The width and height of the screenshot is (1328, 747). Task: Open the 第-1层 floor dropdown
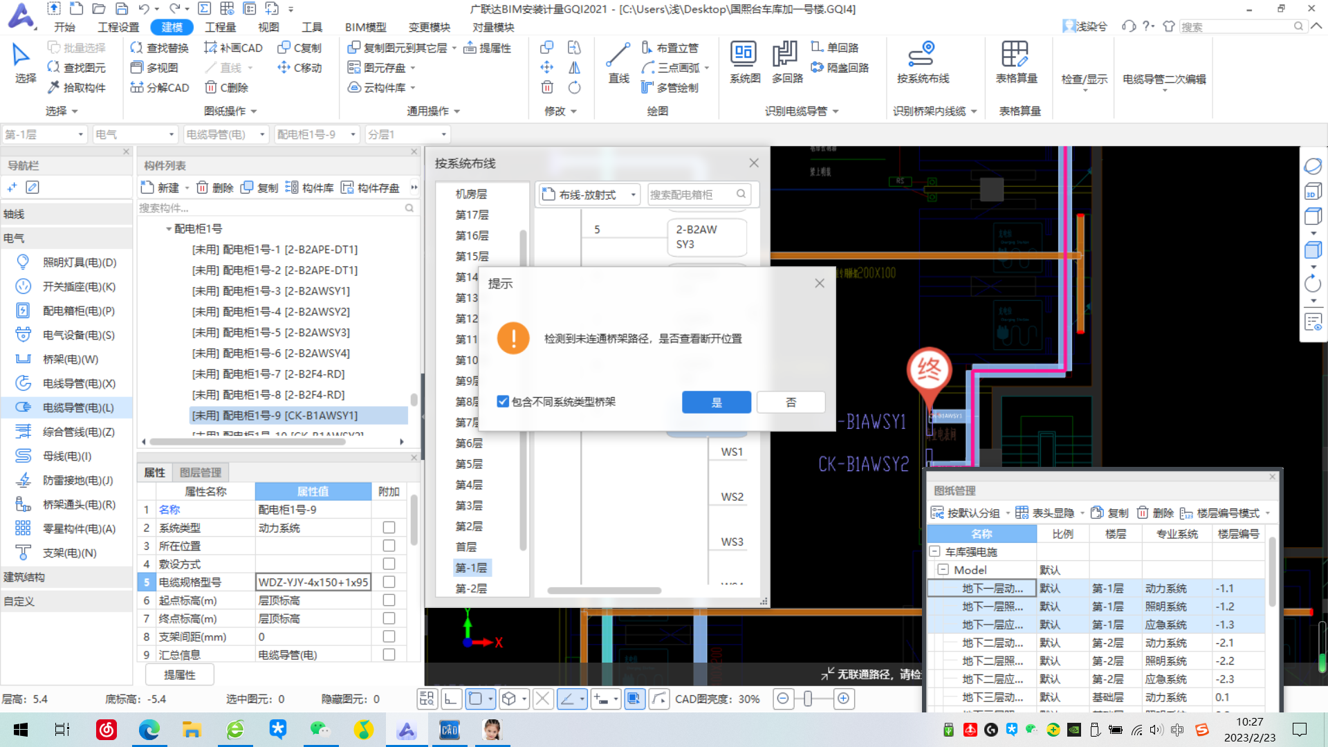[x=44, y=134]
